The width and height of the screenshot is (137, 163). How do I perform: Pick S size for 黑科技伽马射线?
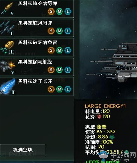coord(51,70)
